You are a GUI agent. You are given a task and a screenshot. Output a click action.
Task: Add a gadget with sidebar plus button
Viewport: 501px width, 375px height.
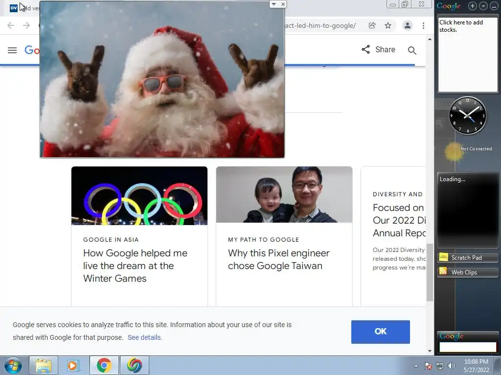[x=473, y=6]
